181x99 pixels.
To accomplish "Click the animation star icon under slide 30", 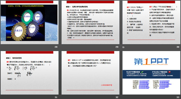I will point(123,47).
